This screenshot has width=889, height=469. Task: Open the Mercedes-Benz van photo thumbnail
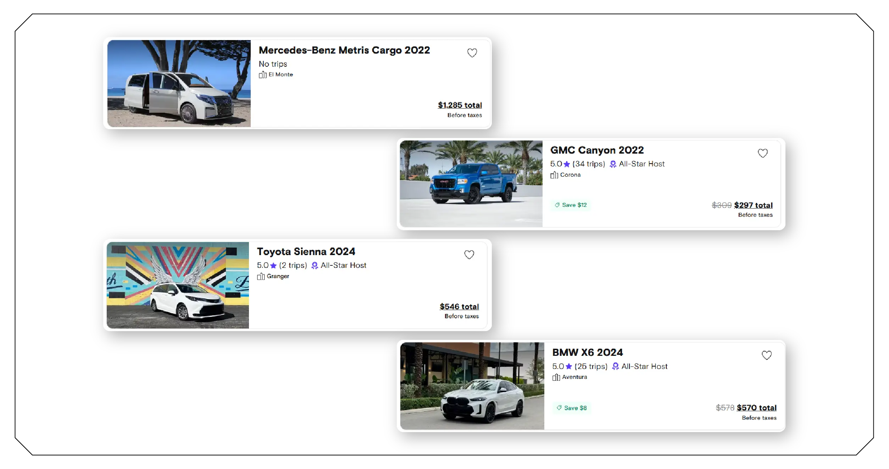tap(179, 83)
